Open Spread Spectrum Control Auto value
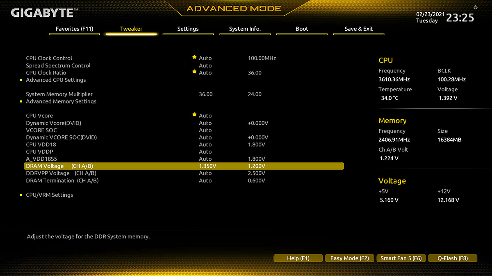The height and width of the screenshot is (276, 492). click(205, 65)
